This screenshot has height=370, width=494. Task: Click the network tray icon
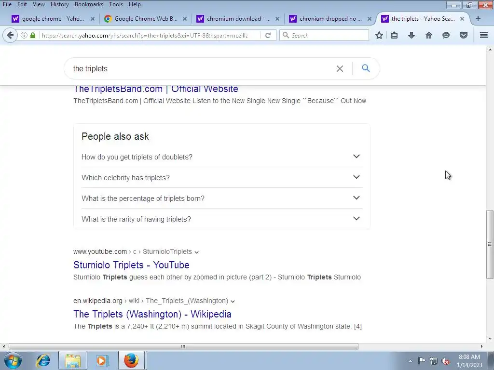[434, 361]
